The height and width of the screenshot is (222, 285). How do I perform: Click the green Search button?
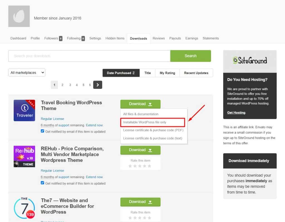tap(190, 56)
